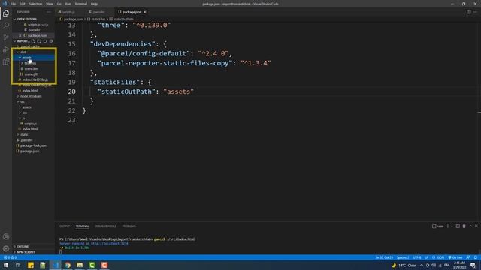Screen dimensions: 481x270
Task: Open the Explorer view in activity bar
Action: click(x=6, y=13)
